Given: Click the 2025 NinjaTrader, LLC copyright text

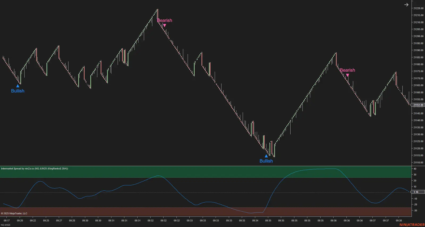Looking at the screenshot, I should tap(14, 213).
